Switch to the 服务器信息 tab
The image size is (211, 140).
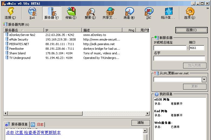click(x=16, y=124)
